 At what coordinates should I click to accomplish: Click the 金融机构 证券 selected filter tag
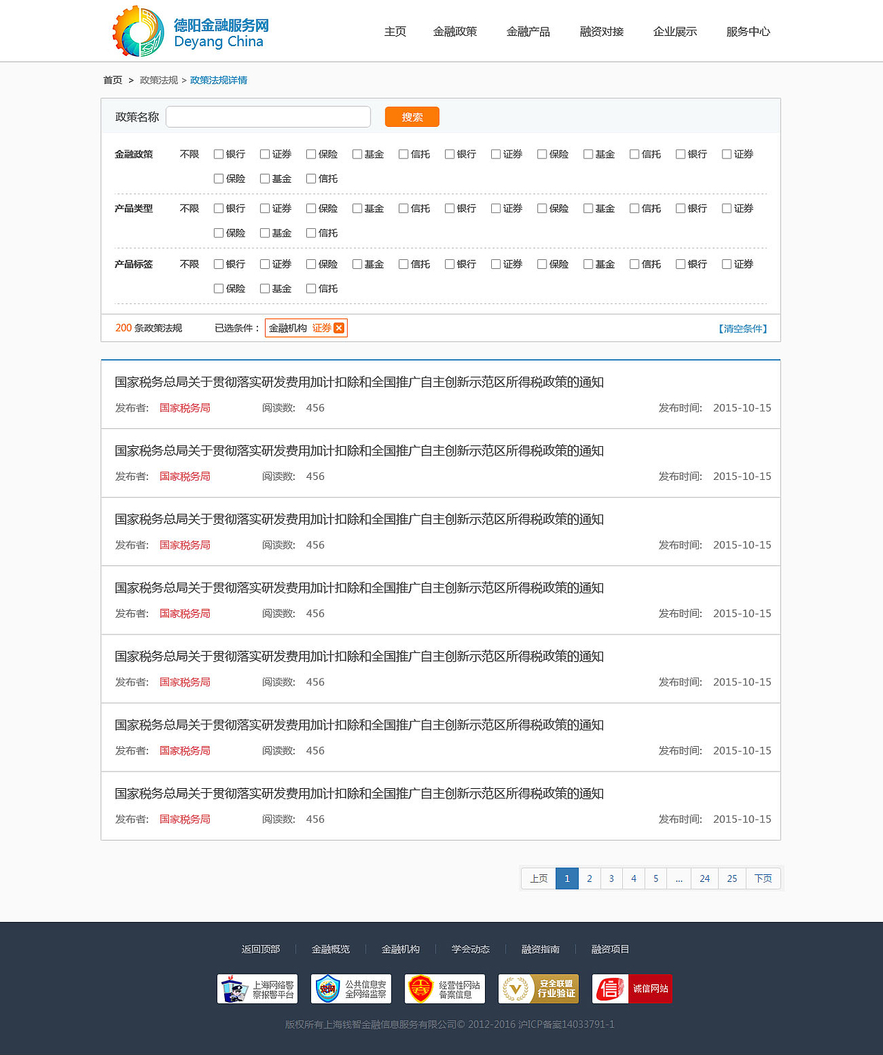pos(306,328)
